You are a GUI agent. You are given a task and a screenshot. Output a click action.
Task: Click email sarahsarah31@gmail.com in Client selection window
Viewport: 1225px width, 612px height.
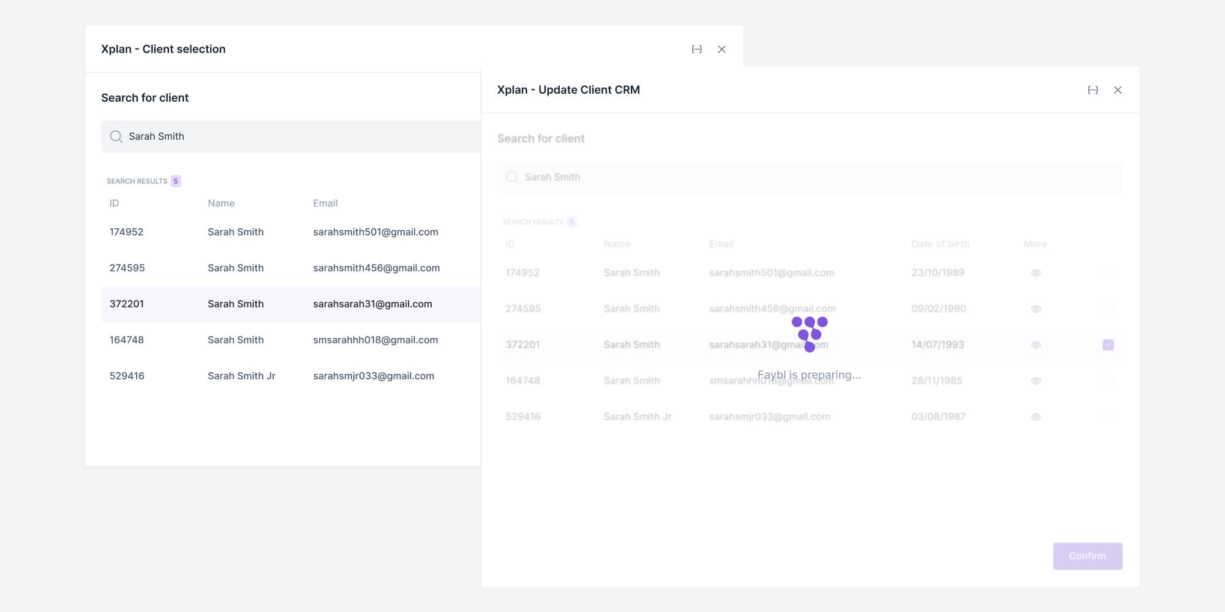372,304
